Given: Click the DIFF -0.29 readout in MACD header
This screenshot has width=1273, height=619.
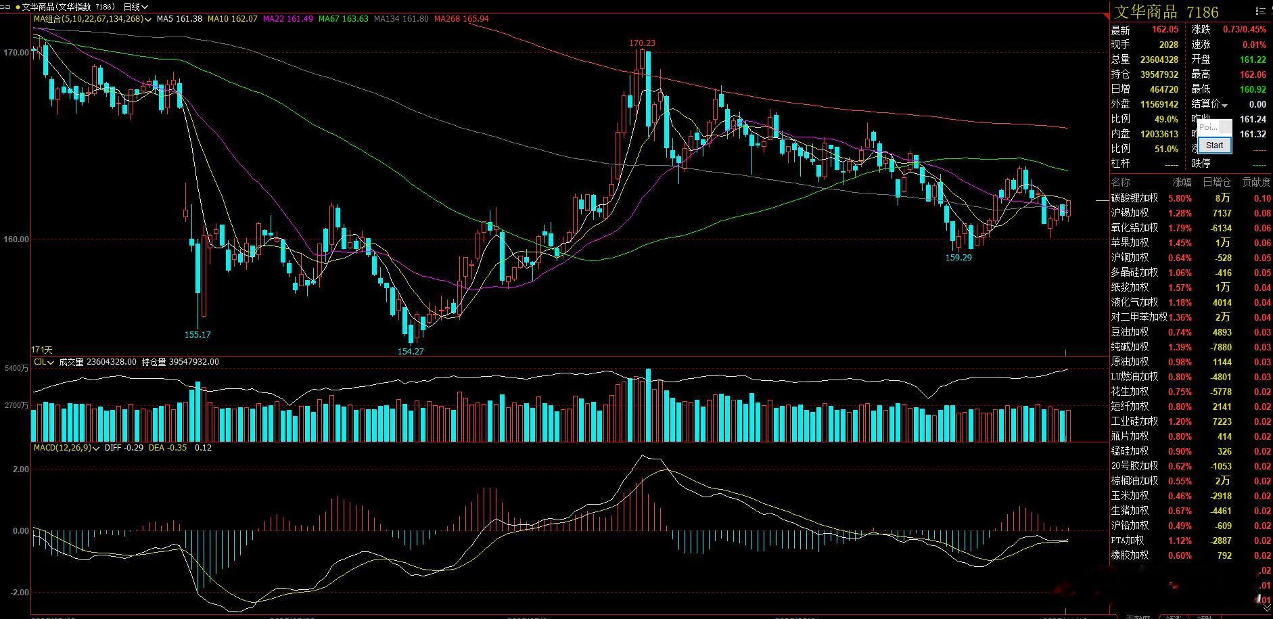Looking at the screenshot, I should coord(124,448).
